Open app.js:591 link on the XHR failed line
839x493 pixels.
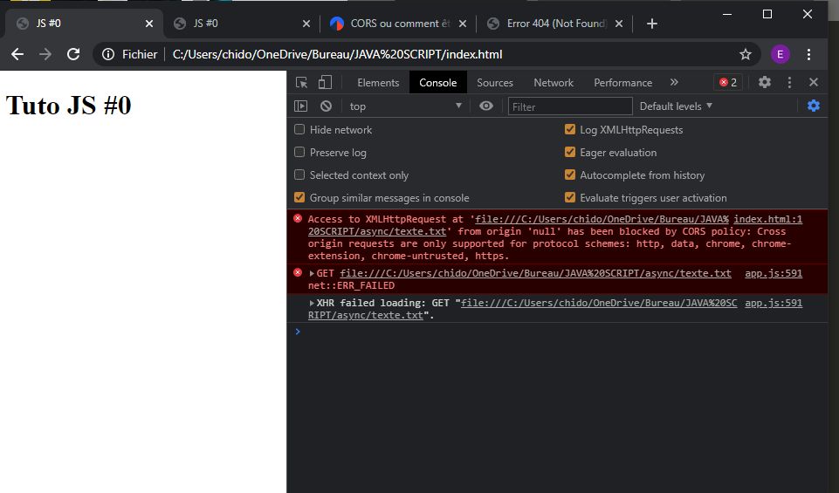coord(774,303)
